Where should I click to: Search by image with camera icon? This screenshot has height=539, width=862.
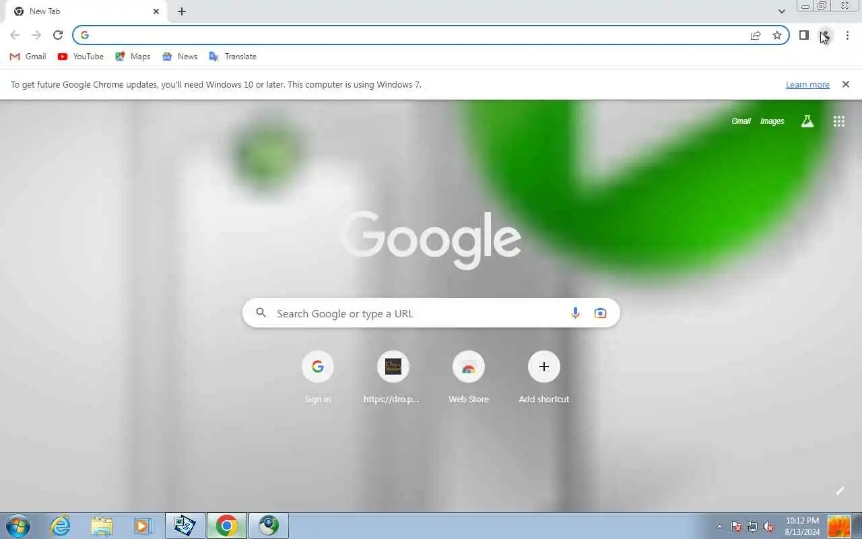(600, 313)
